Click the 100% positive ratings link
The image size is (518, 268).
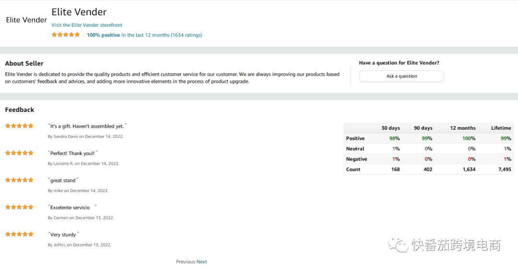click(144, 35)
